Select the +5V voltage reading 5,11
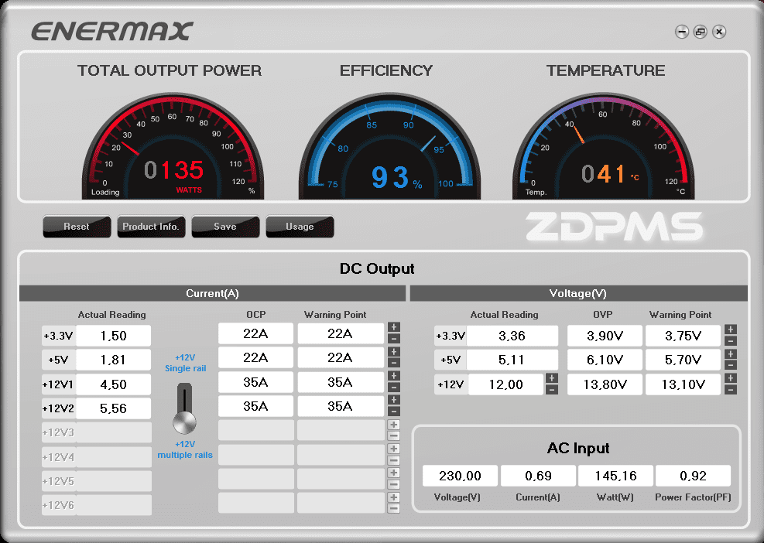The image size is (764, 543). click(512, 360)
